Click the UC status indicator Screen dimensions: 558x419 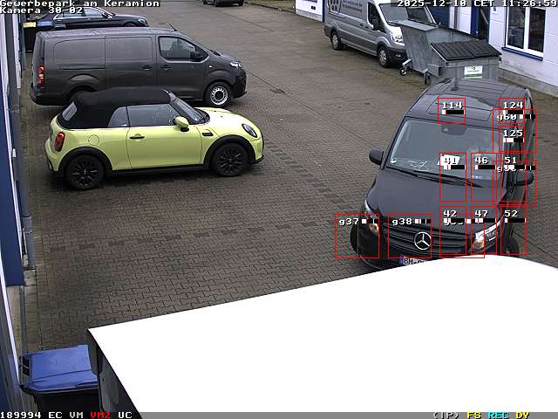[x=125, y=415]
